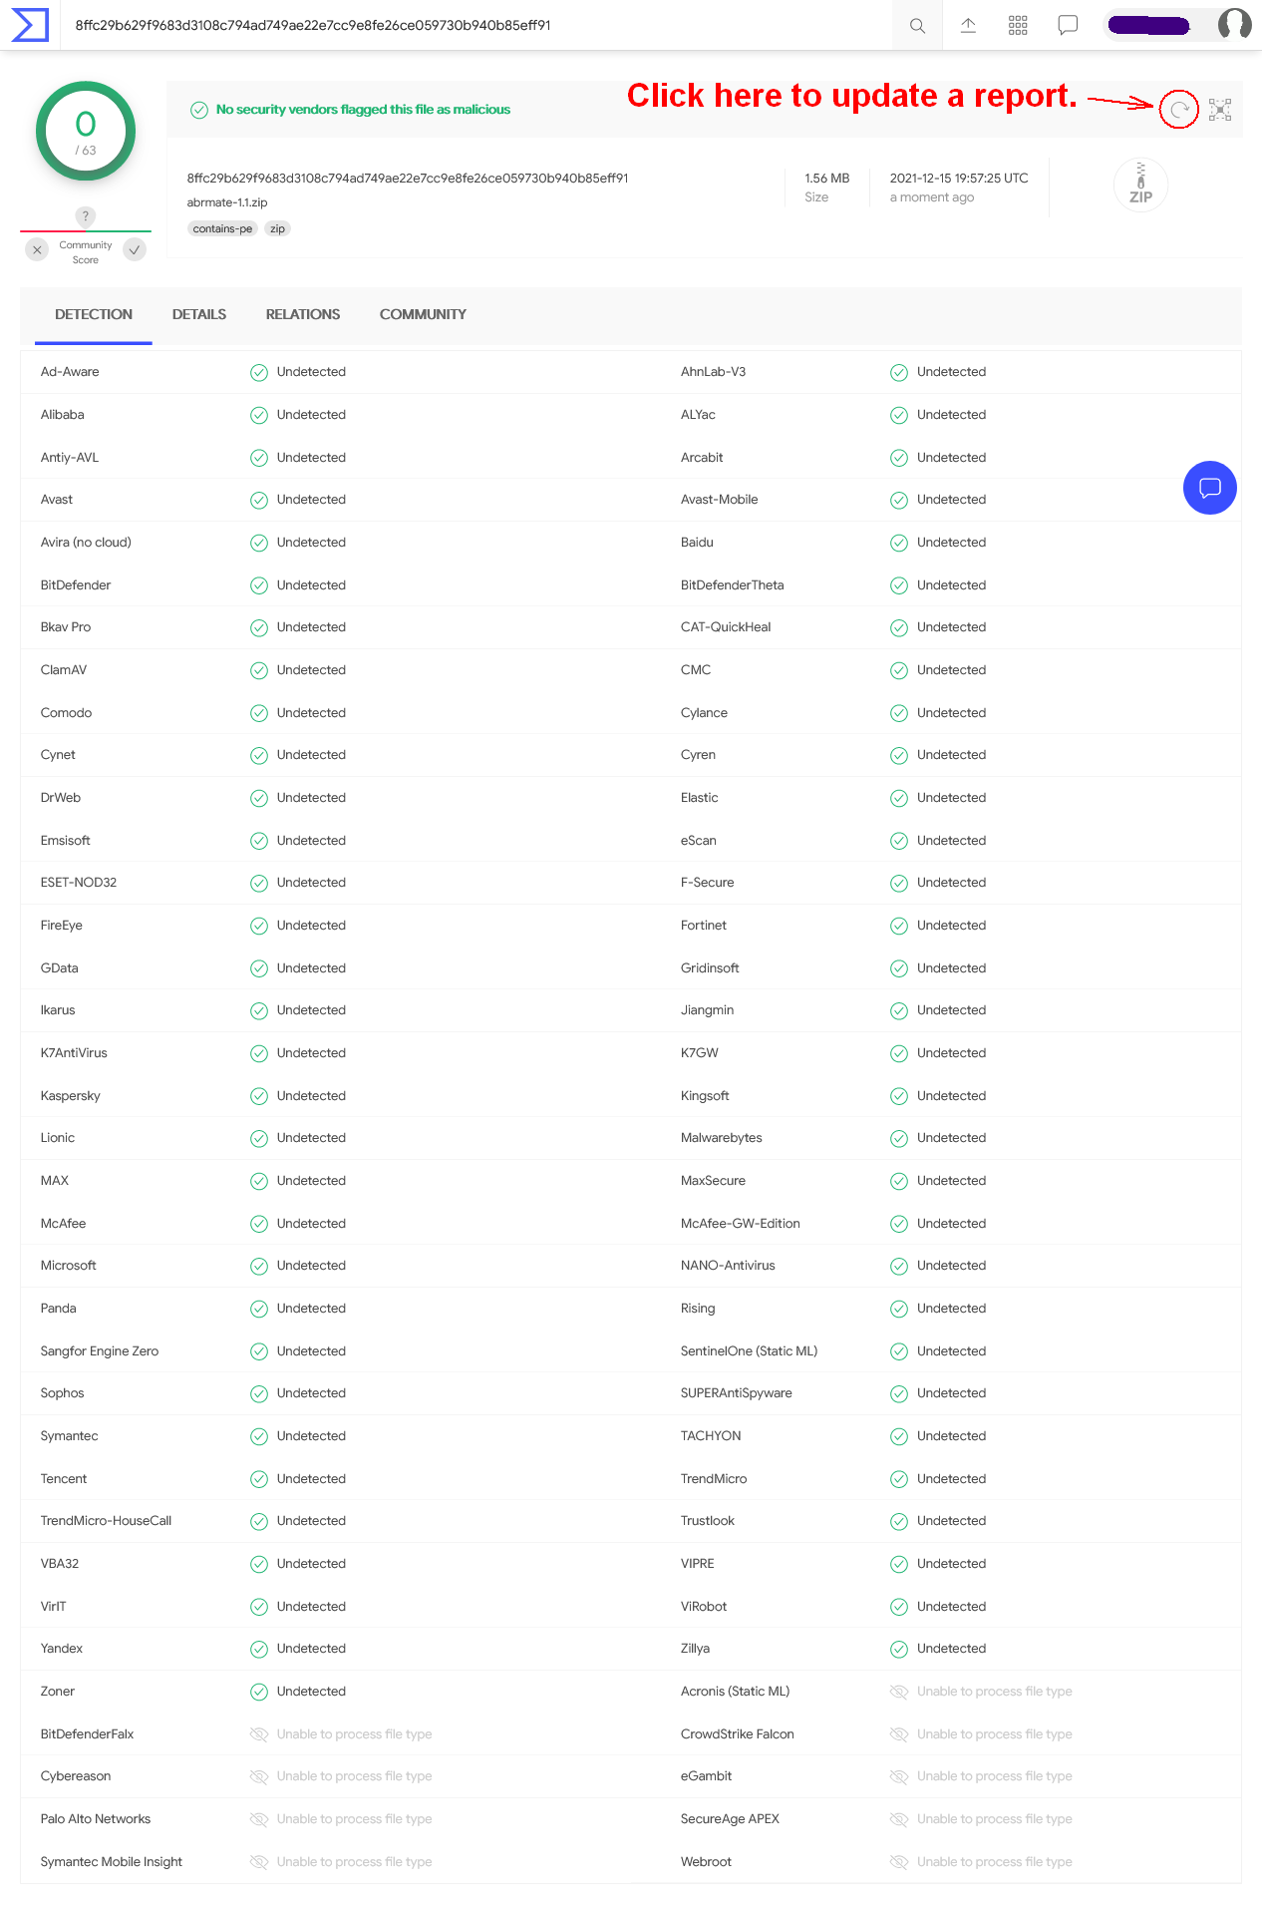This screenshot has width=1262, height=1909.
Task: Click the Symantec vendor name
Action: tap(70, 1436)
